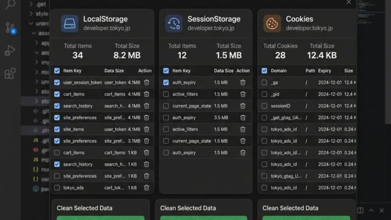Screen dimensions: 391x220
Task: Close the editor's bottom panel
Action: [x=381, y=210]
